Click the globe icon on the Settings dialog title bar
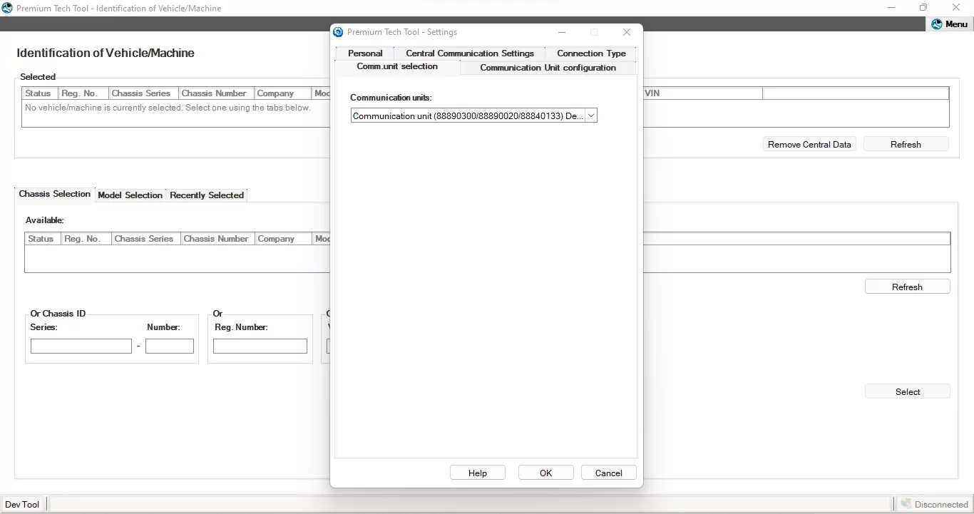The image size is (974, 514). 338,32
